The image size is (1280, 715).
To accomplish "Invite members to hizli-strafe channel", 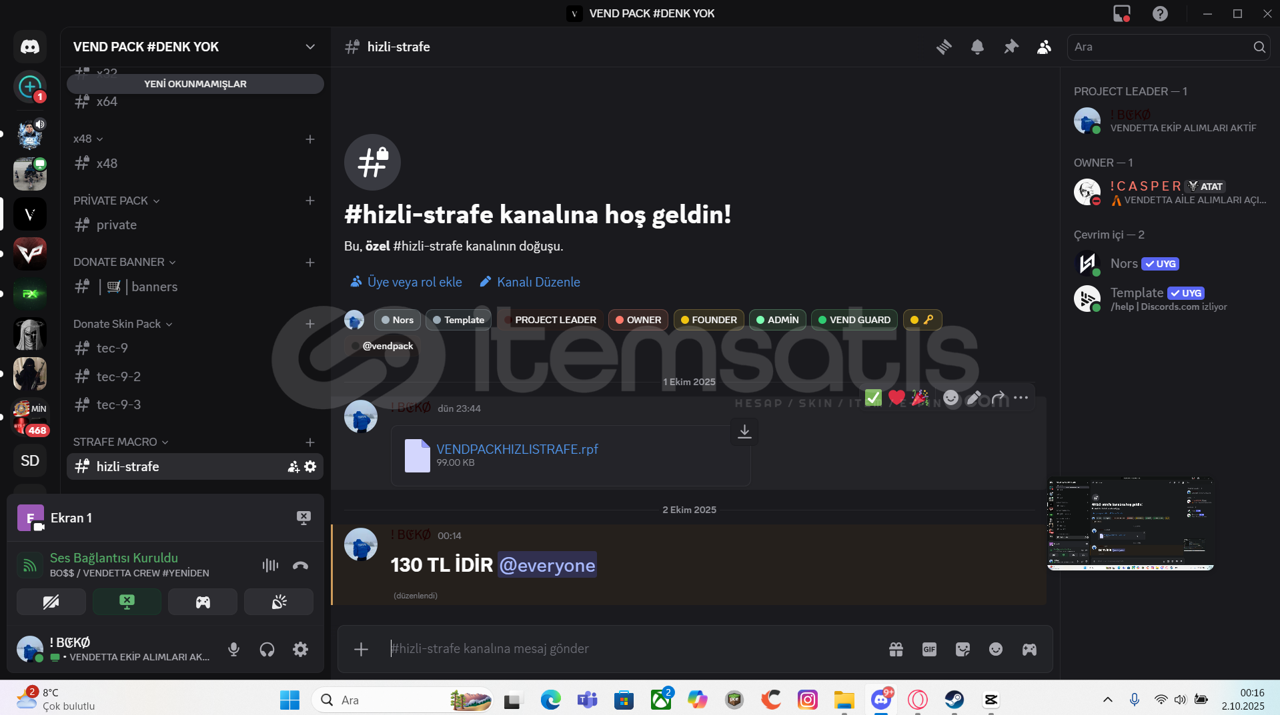I will 293,466.
